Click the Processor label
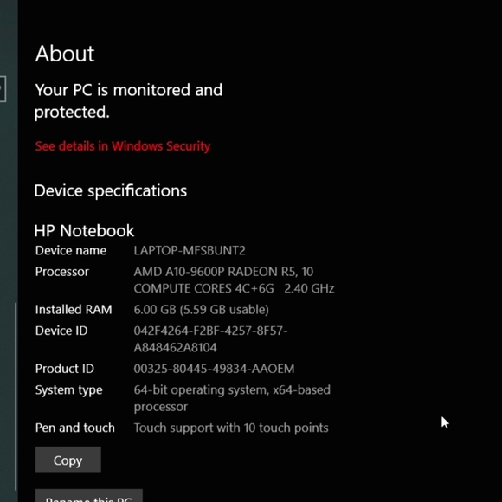 (x=62, y=272)
